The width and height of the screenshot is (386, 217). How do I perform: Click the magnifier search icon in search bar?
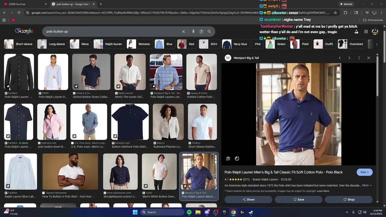[209, 31]
